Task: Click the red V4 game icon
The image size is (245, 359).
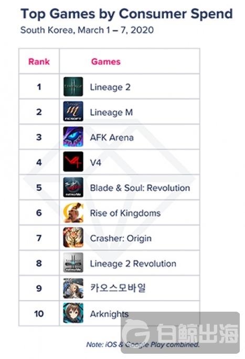Action: click(73, 162)
